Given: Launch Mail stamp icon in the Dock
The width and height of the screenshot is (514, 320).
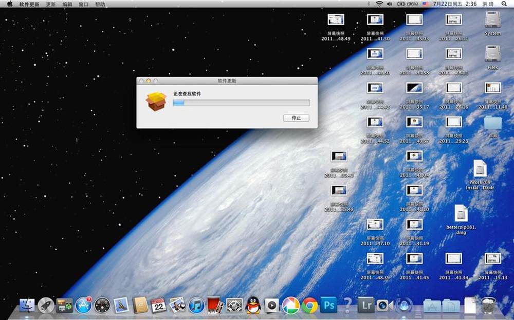Looking at the screenshot, I should click(121, 305).
